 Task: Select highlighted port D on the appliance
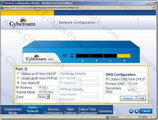pyautogui.click(x=124, y=56)
